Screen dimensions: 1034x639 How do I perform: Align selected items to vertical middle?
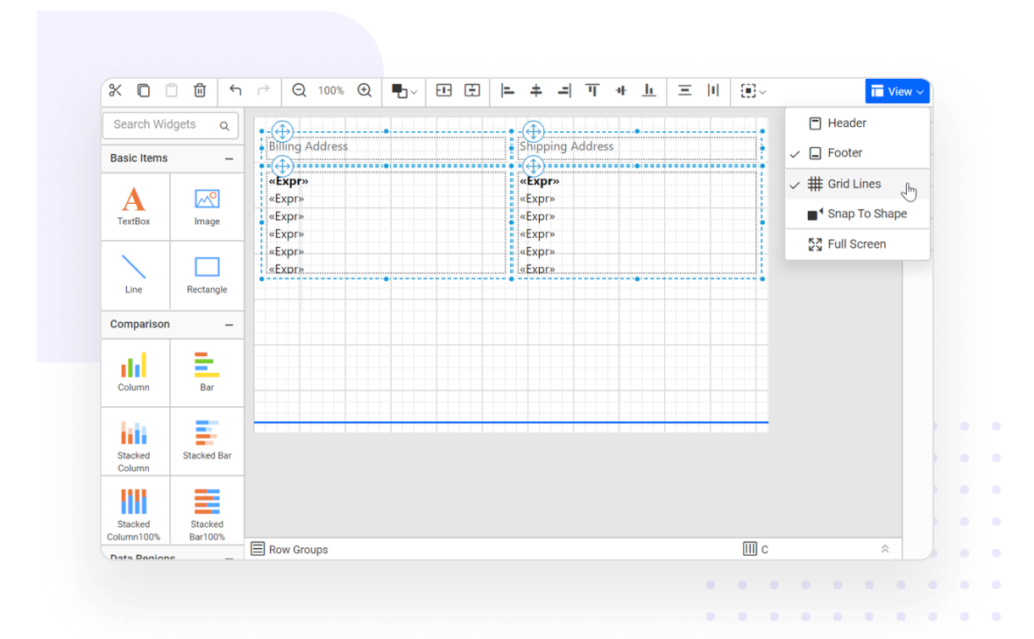coord(620,90)
